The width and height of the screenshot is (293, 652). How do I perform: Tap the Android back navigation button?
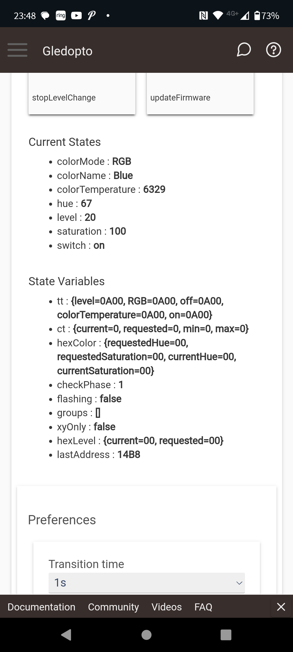[66, 635]
